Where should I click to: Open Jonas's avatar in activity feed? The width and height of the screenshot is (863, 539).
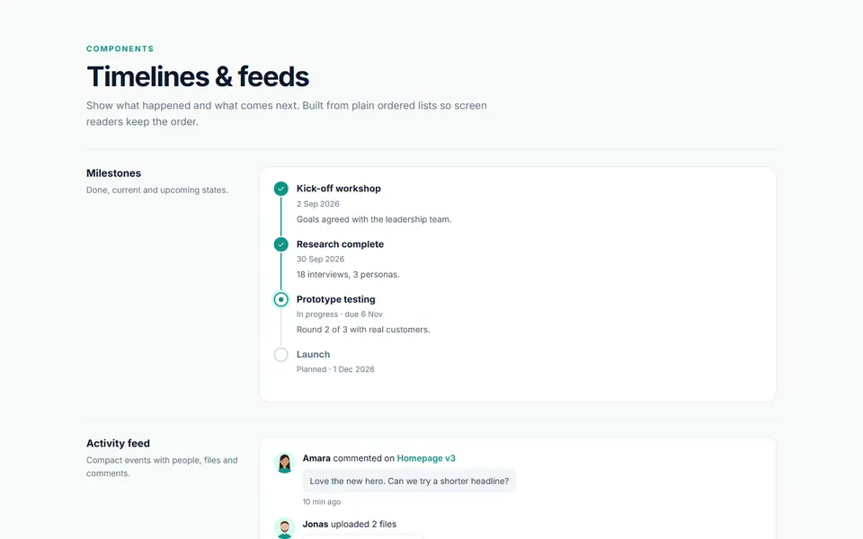(285, 528)
